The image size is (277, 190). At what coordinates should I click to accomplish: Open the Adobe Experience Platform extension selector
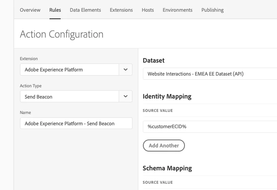[70, 70]
